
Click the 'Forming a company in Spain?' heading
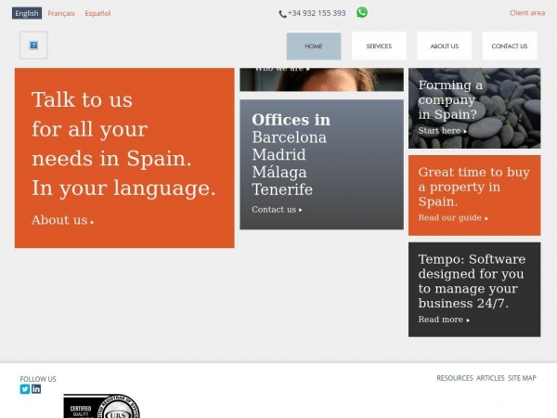click(x=450, y=100)
